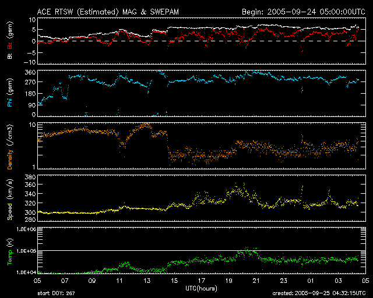The height and width of the screenshot is (298, 373).
Task: Click the '1.0E+05' label on the Temp axis
Action: click(x=26, y=251)
